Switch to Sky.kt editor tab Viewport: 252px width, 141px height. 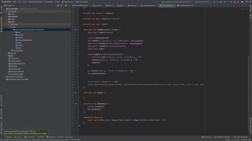pyautogui.click(x=121, y=5)
